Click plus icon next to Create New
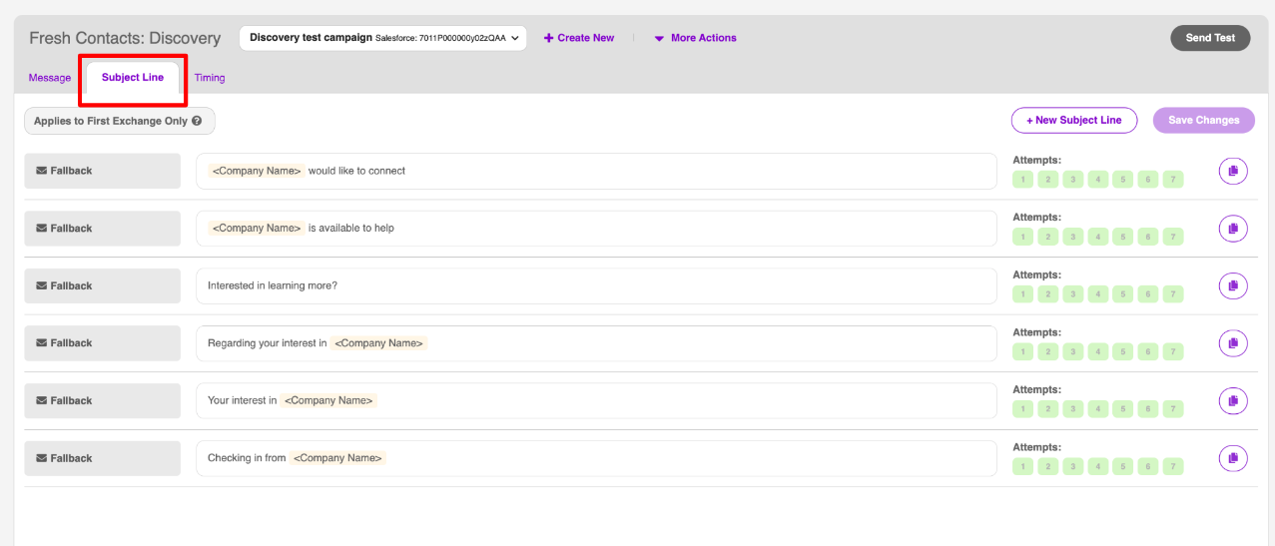The height and width of the screenshot is (546, 1275). click(548, 38)
